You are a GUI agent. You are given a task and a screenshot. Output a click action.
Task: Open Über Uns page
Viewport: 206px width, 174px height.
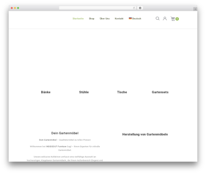tap(105, 19)
